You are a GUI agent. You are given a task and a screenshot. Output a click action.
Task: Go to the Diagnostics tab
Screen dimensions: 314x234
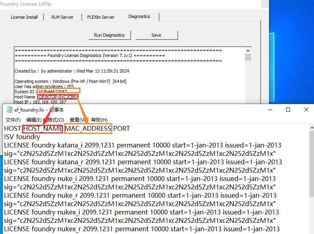(x=139, y=16)
